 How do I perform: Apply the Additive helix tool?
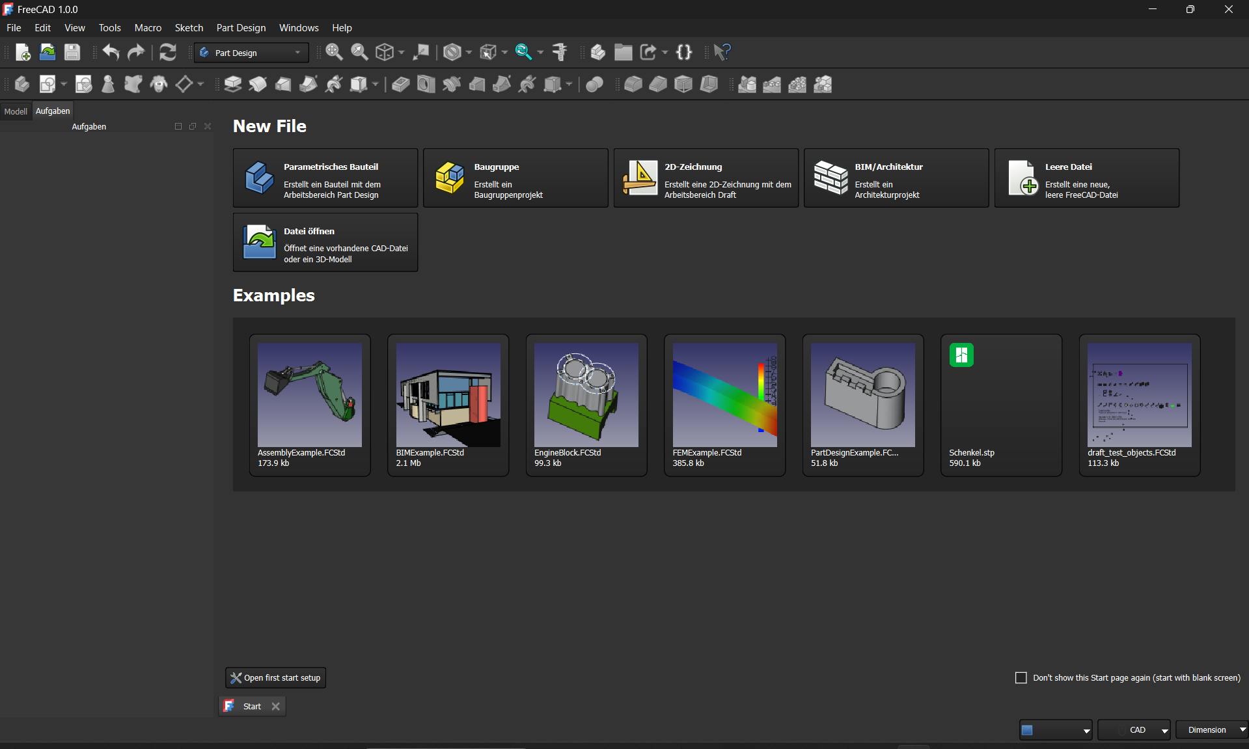coord(334,84)
